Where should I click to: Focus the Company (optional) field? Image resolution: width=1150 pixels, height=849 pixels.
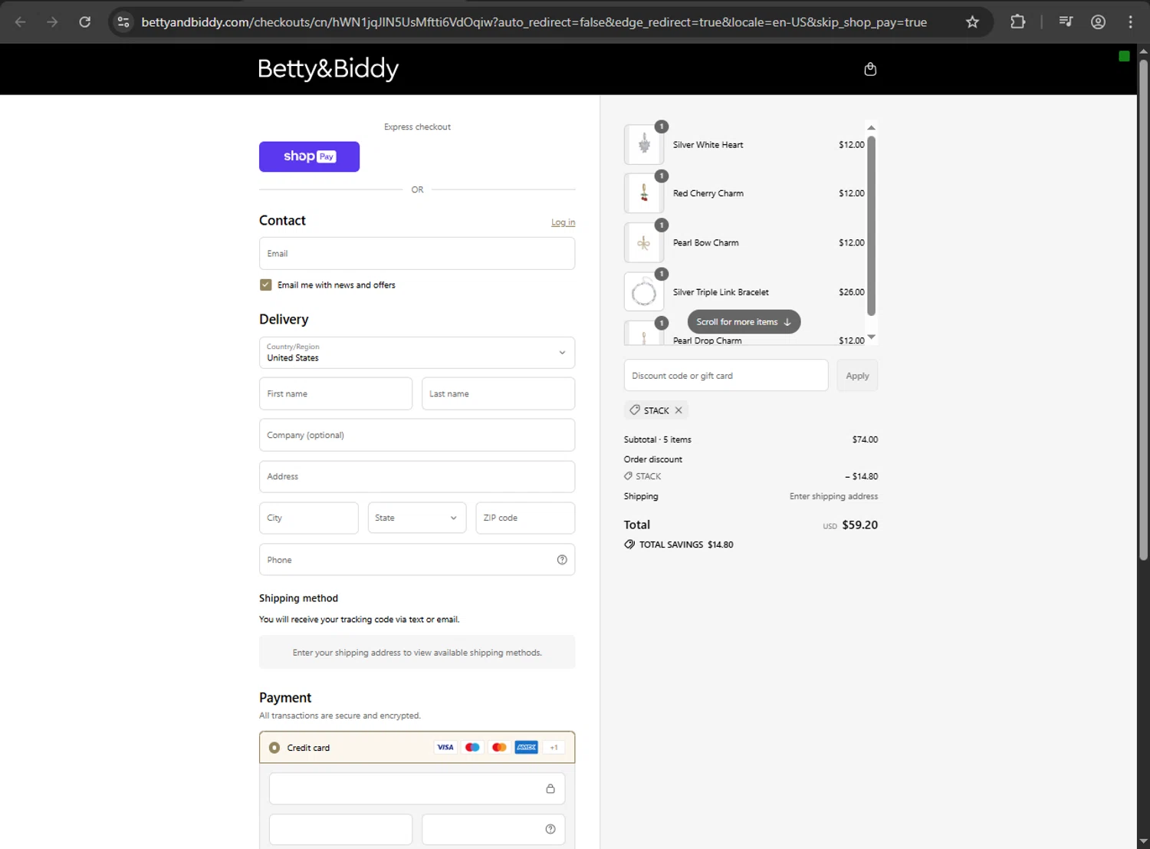coord(417,435)
